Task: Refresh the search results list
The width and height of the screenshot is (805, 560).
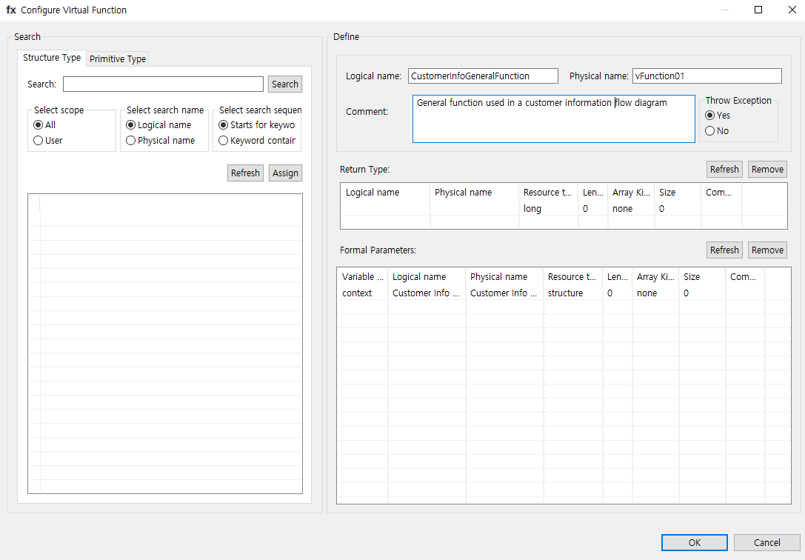Action: [x=245, y=173]
